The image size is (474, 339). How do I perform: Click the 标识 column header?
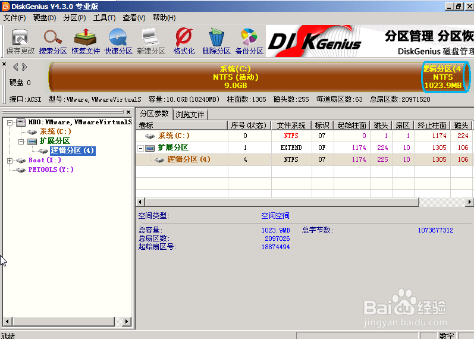[322, 125]
